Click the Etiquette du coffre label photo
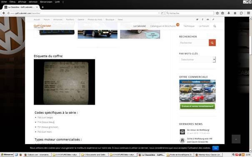The height and width of the screenshot is (157, 252). pyautogui.click(x=64, y=82)
